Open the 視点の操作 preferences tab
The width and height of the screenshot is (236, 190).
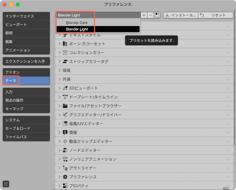[x=26, y=100]
